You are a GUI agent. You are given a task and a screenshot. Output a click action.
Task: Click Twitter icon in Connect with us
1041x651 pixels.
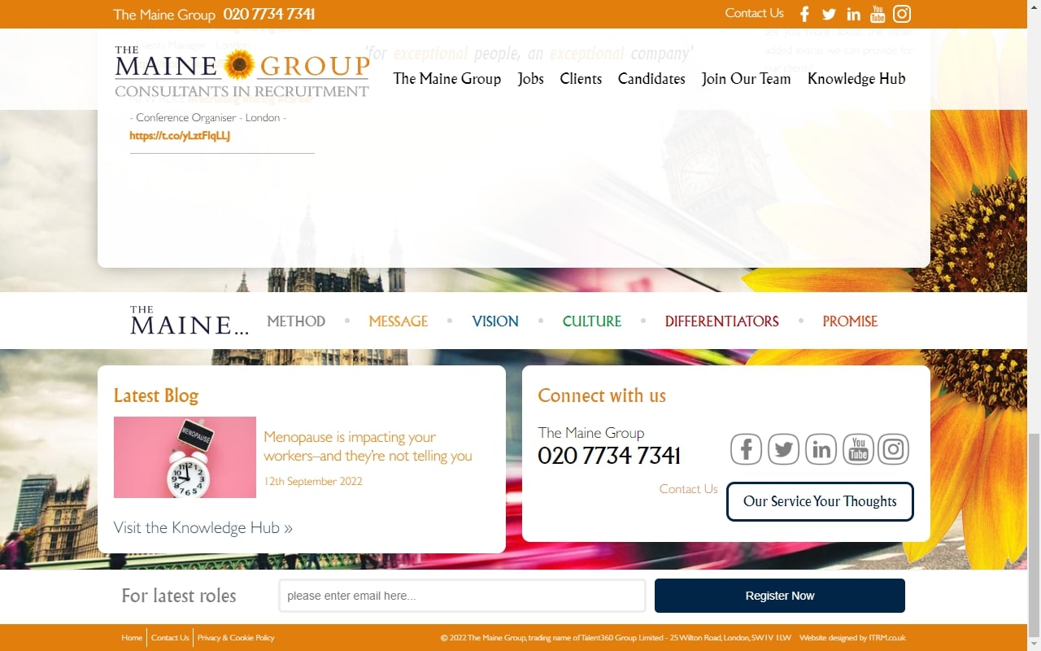(x=783, y=449)
